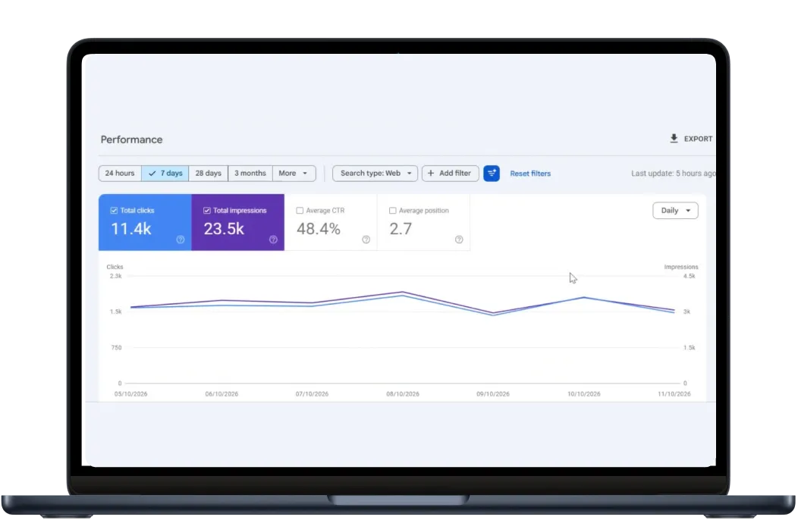
Task: Click the 08/10/2026 axis date
Action: coord(403,394)
